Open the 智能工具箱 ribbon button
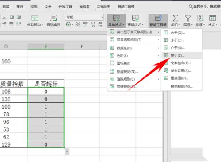This screenshot has width=221, height=162. 158,21
